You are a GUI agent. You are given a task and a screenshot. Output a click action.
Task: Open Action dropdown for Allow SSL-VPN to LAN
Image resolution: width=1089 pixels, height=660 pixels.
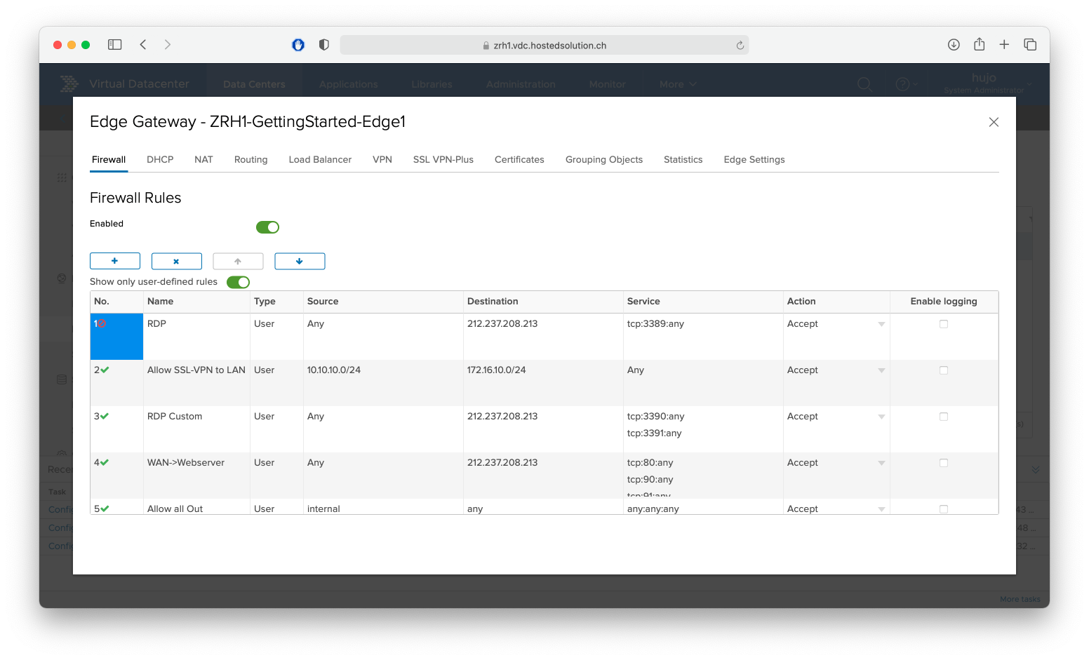881,370
